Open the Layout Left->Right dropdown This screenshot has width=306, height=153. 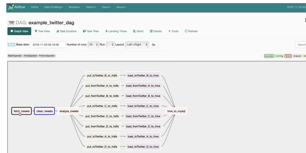(x=137, y=45)
